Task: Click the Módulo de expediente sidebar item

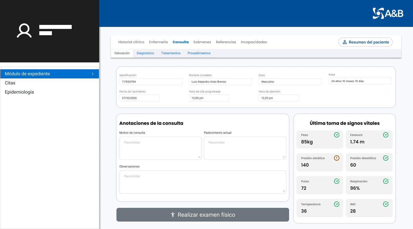Action: pyautogui.click(x=50, y=74)
